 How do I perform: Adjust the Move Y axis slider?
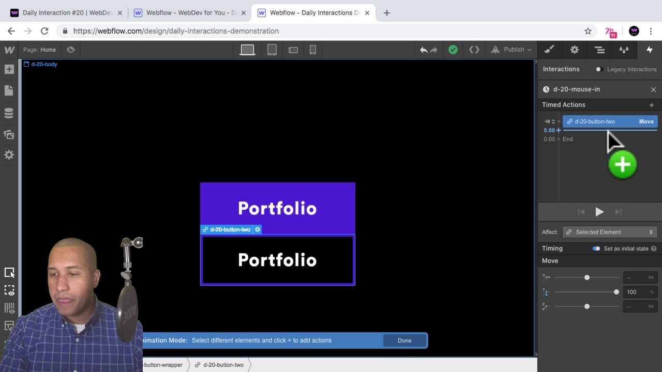point(587,292)
